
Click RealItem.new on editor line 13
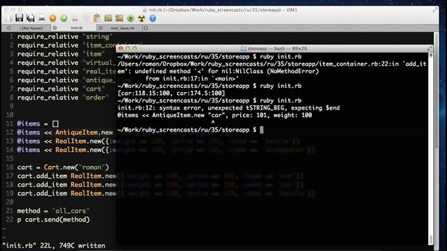[78, 141]
